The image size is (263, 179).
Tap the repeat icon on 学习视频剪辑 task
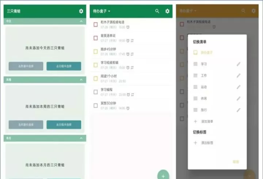(x=132, y=68)
